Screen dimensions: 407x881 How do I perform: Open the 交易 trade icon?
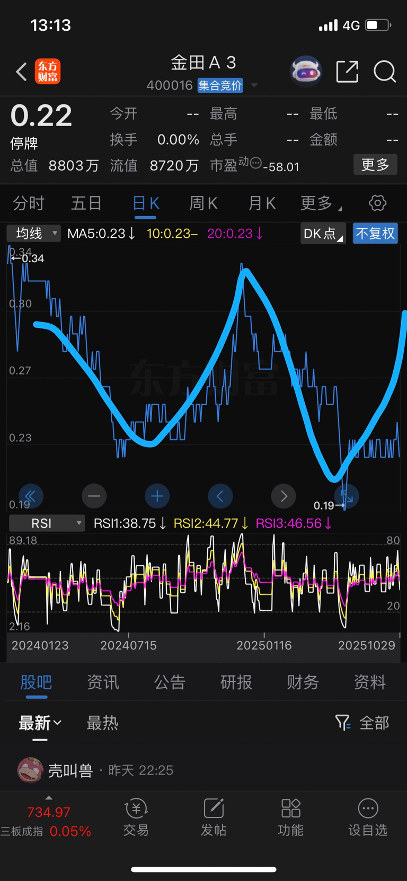point(136,808)
